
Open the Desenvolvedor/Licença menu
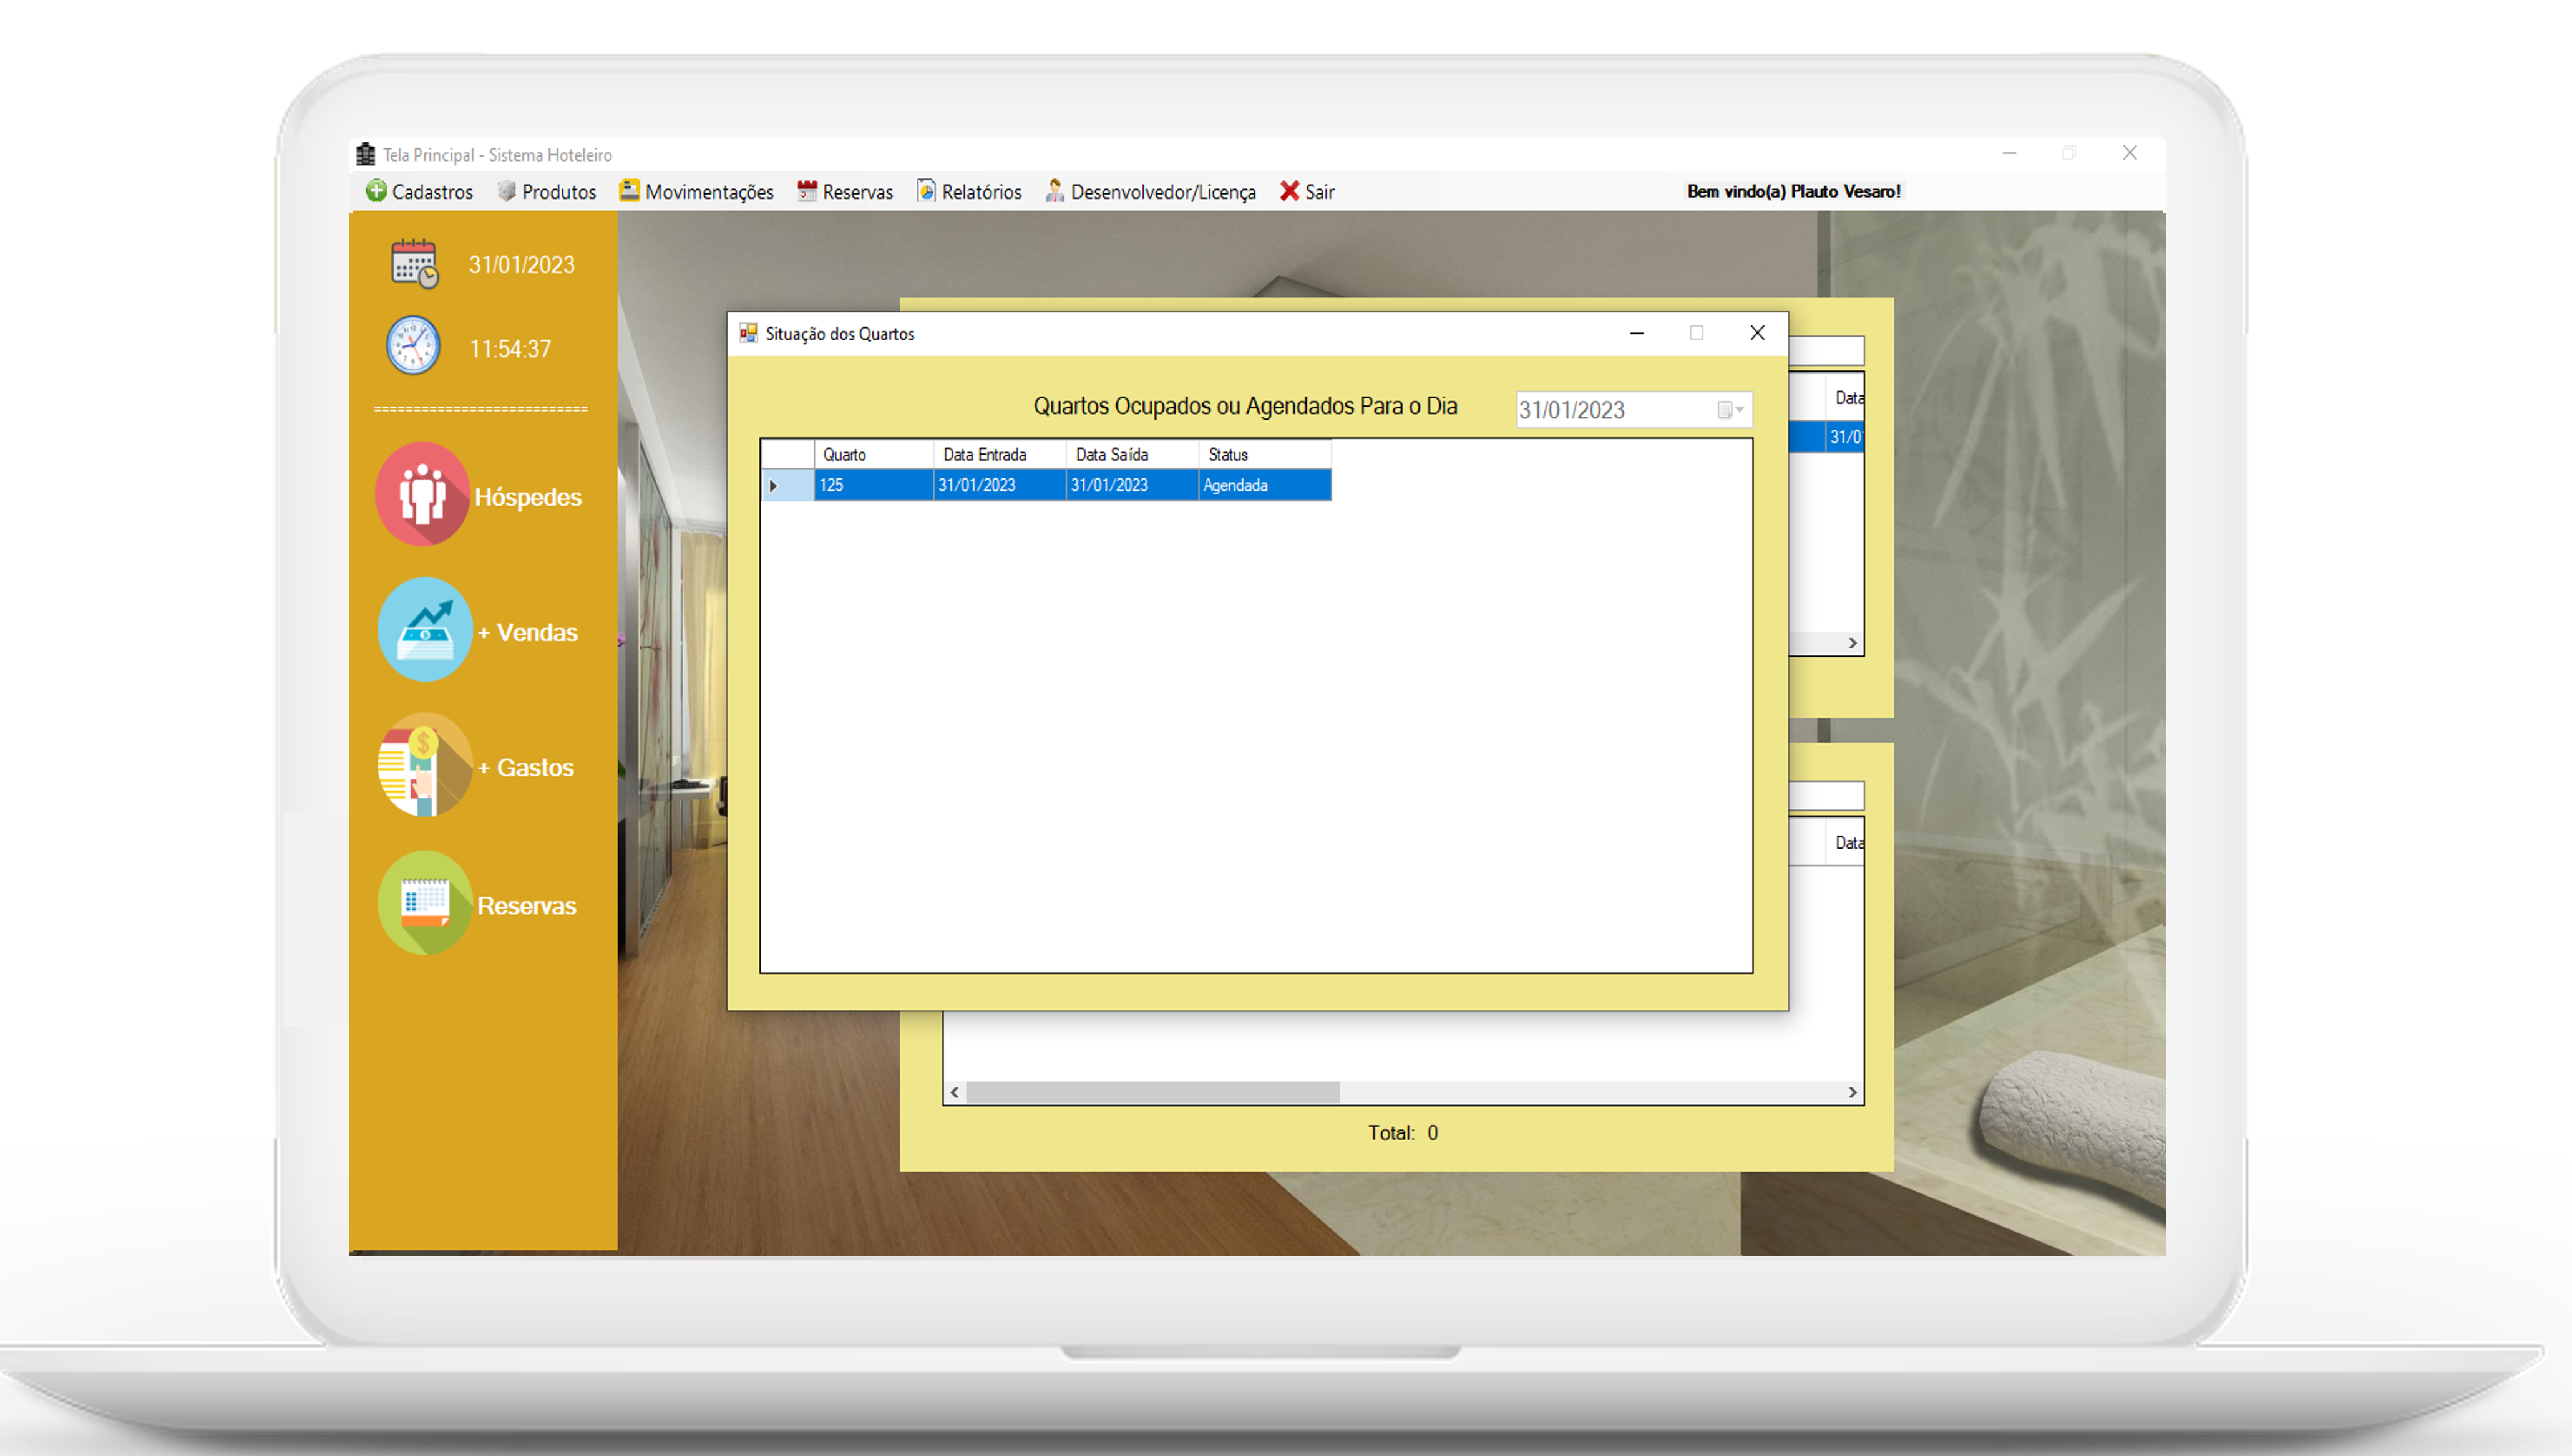point(1151,191)
